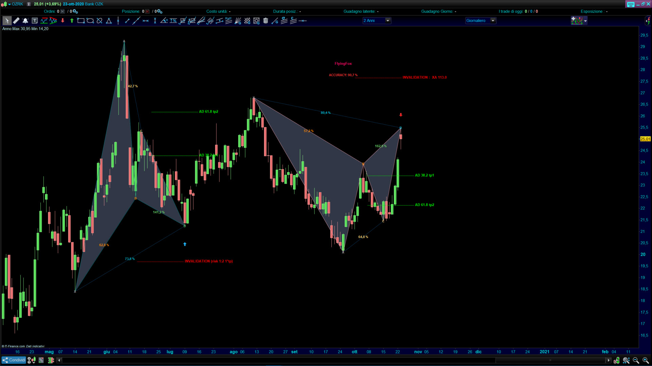Select the ruler measurement tool
This screenshot has width=652, height=366.
[x=16, y=21]
